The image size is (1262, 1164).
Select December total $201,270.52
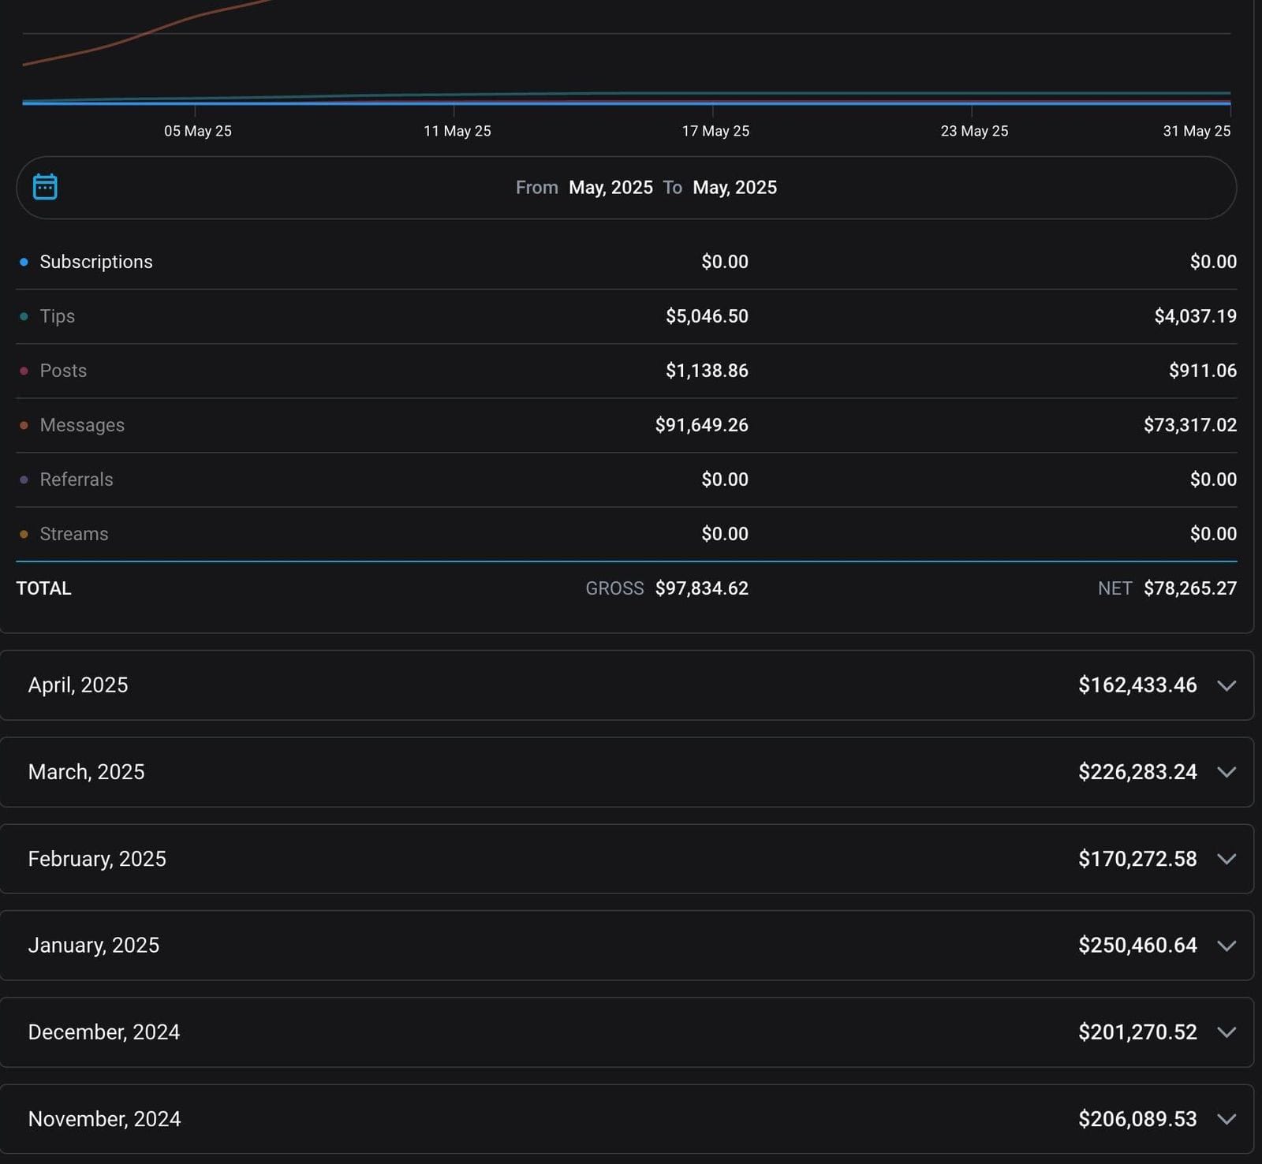1137,1032
